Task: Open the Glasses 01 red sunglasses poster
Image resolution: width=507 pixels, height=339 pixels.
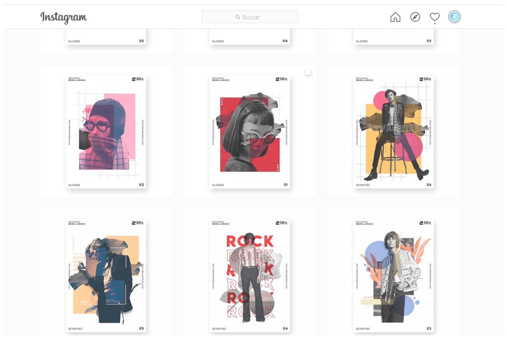Action: tap(250, 131)
